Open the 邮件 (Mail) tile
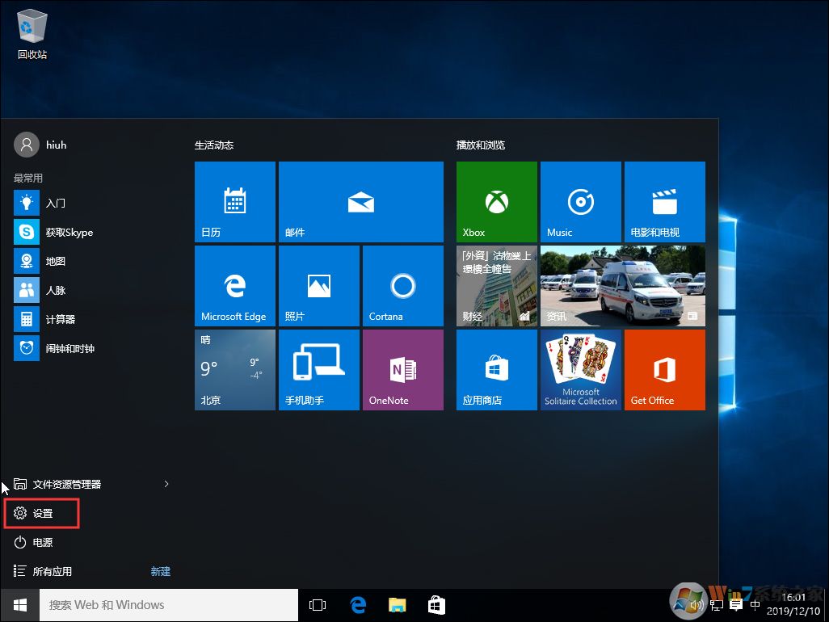This screenshot has height=622, width=829. click(360, 202)
